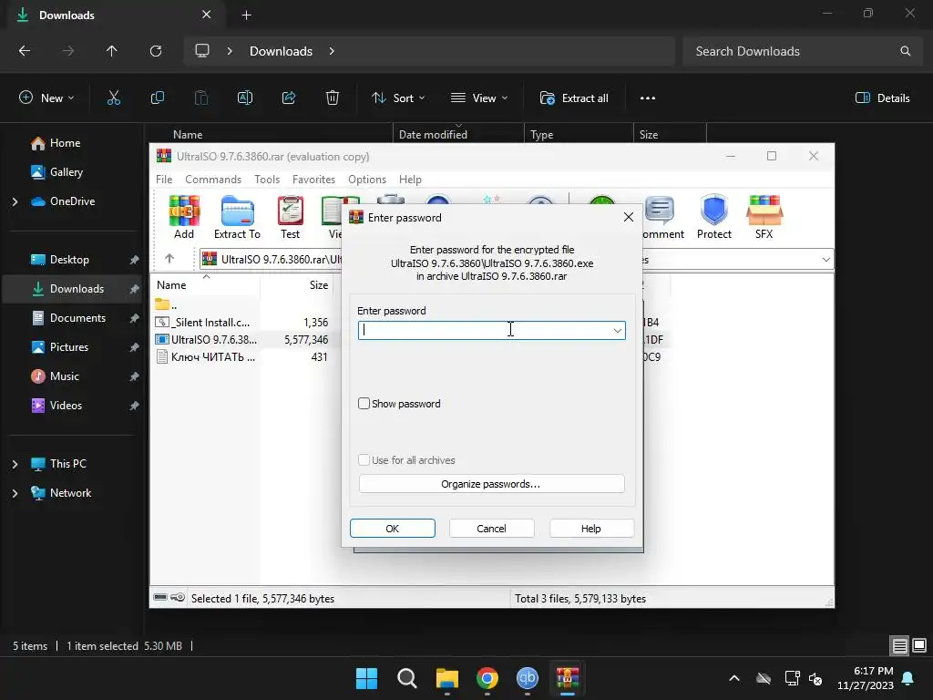Click the up-one-level arrow in WinRAR
This screenshot has width=933, height=700.
169,258
